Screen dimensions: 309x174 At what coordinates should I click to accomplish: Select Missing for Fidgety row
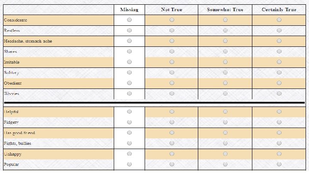point(129,122)
